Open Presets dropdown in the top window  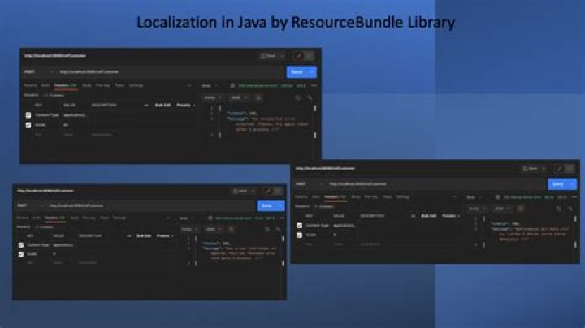point(185,106)
